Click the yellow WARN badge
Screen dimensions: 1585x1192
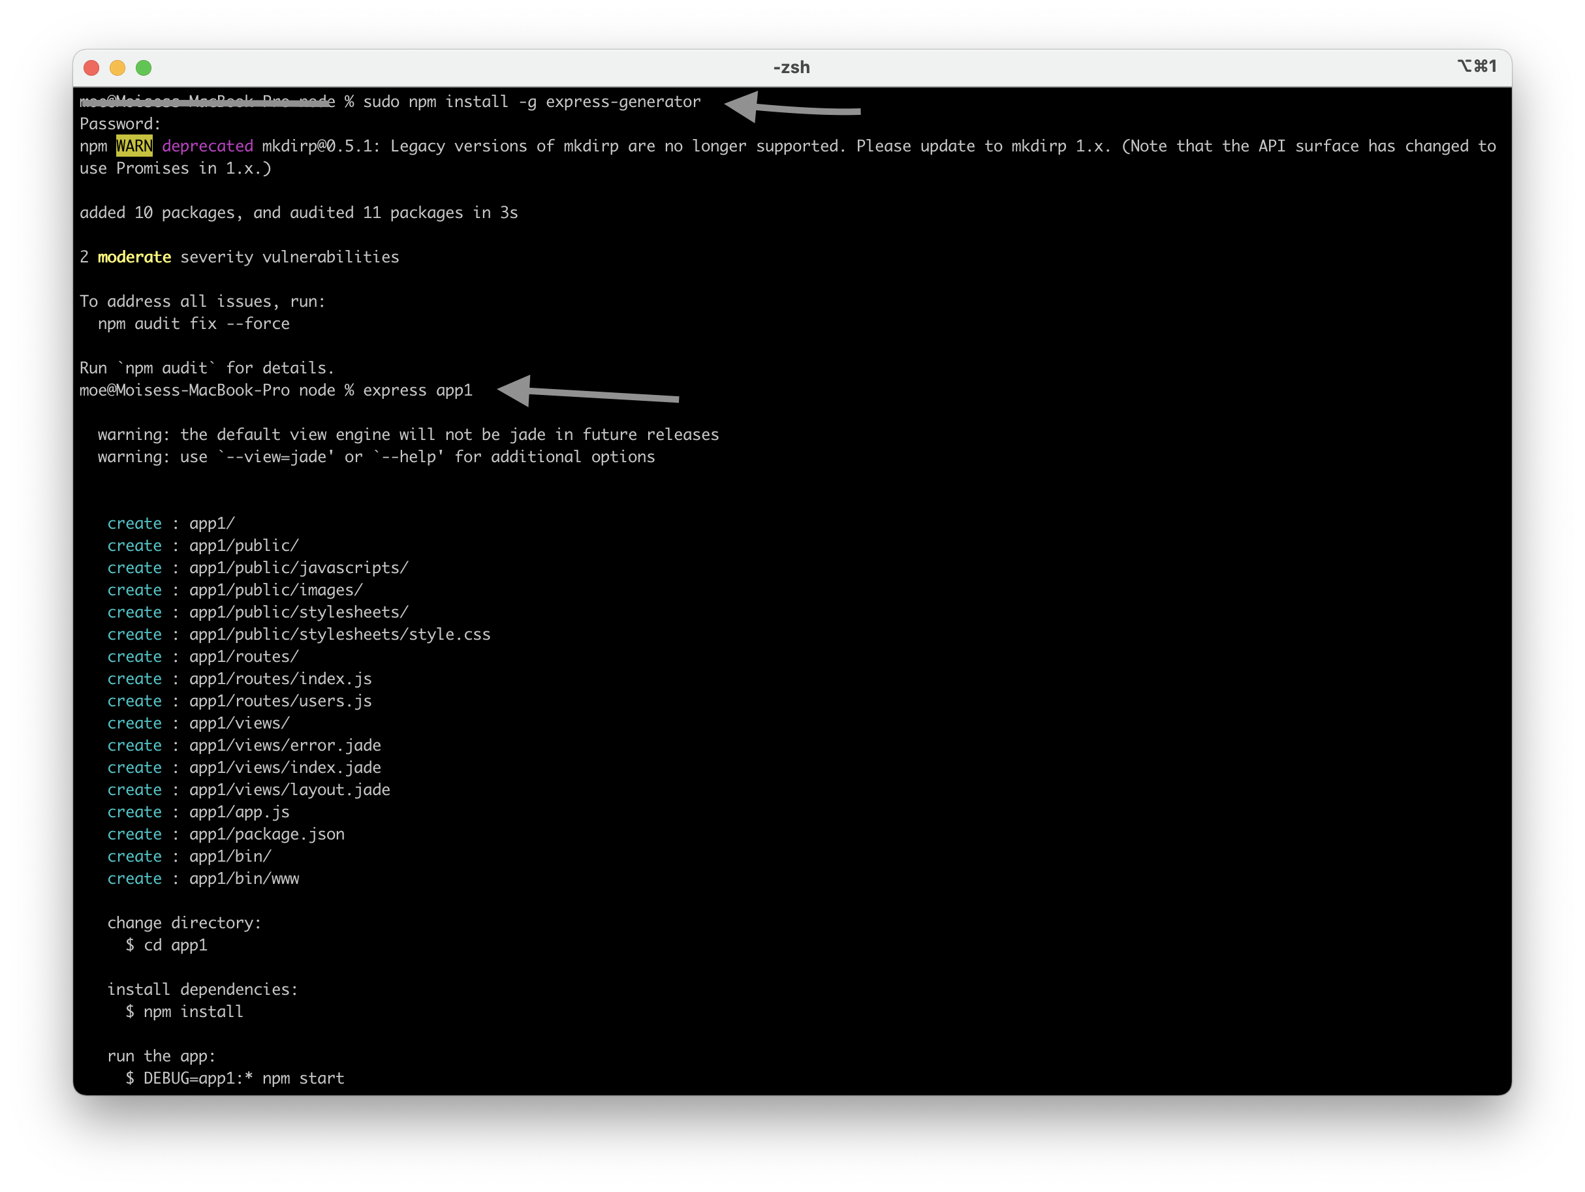[134, 146]
